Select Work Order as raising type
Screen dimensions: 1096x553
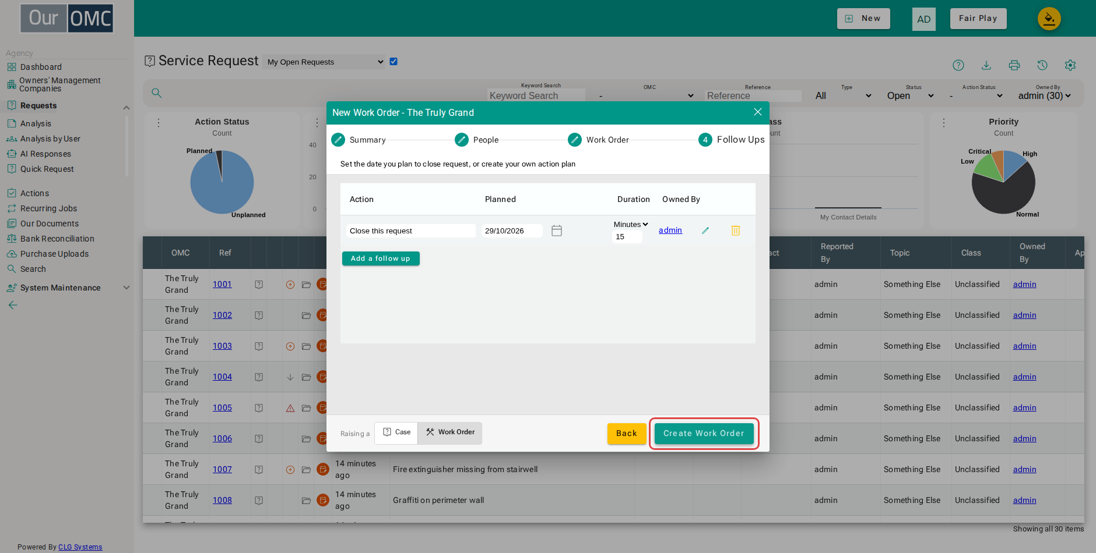[450, 433]
